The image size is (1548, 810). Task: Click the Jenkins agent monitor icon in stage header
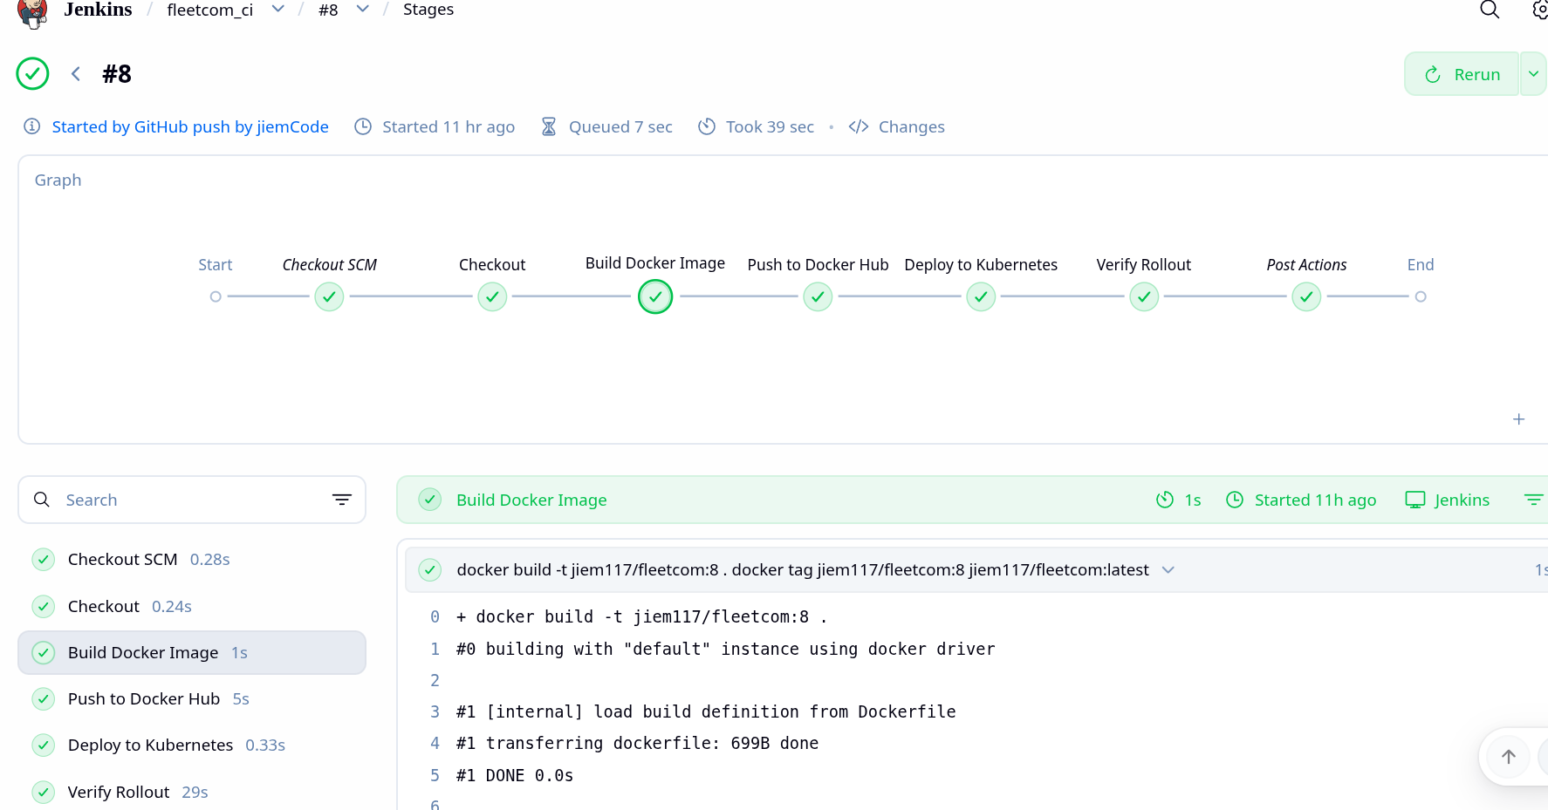point(1414,499)
